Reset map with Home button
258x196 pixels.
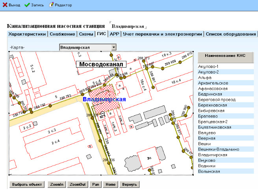pyautogui.click(x=110, y=185)
